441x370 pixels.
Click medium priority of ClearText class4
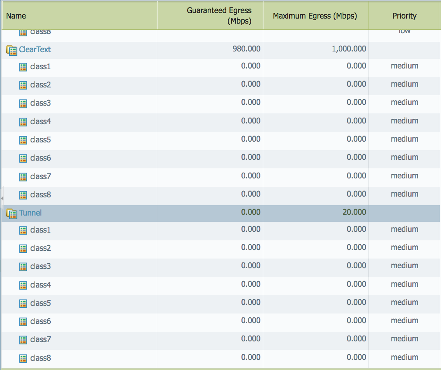405,121
